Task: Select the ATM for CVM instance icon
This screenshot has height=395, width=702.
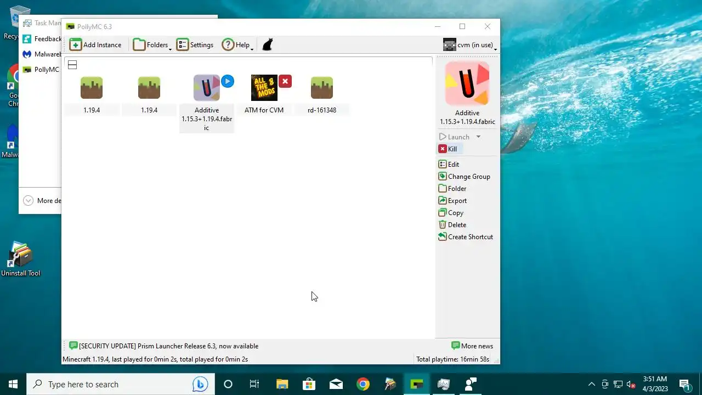Action: (264, 88)
